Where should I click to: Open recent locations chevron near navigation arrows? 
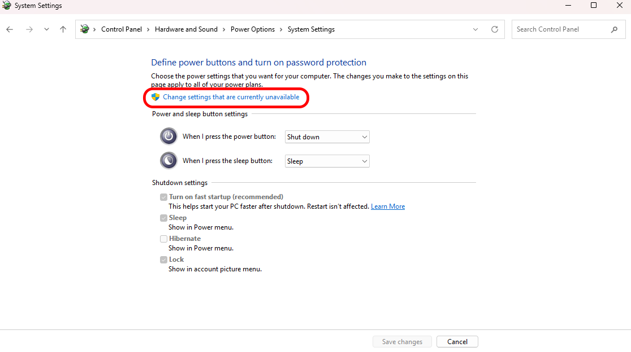(x=47, y=29)
